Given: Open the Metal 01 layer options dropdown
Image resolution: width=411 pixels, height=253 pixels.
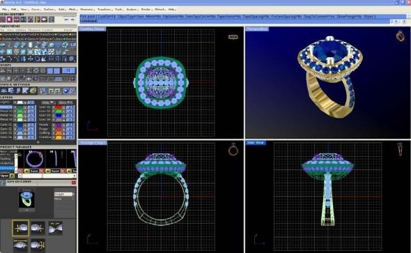Looking at the screenshot, I should click(x=25, y=107).
